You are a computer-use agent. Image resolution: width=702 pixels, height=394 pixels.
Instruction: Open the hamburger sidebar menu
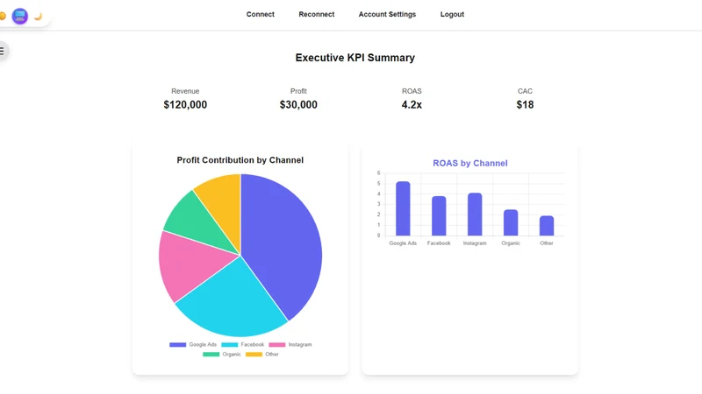point(3,51)
